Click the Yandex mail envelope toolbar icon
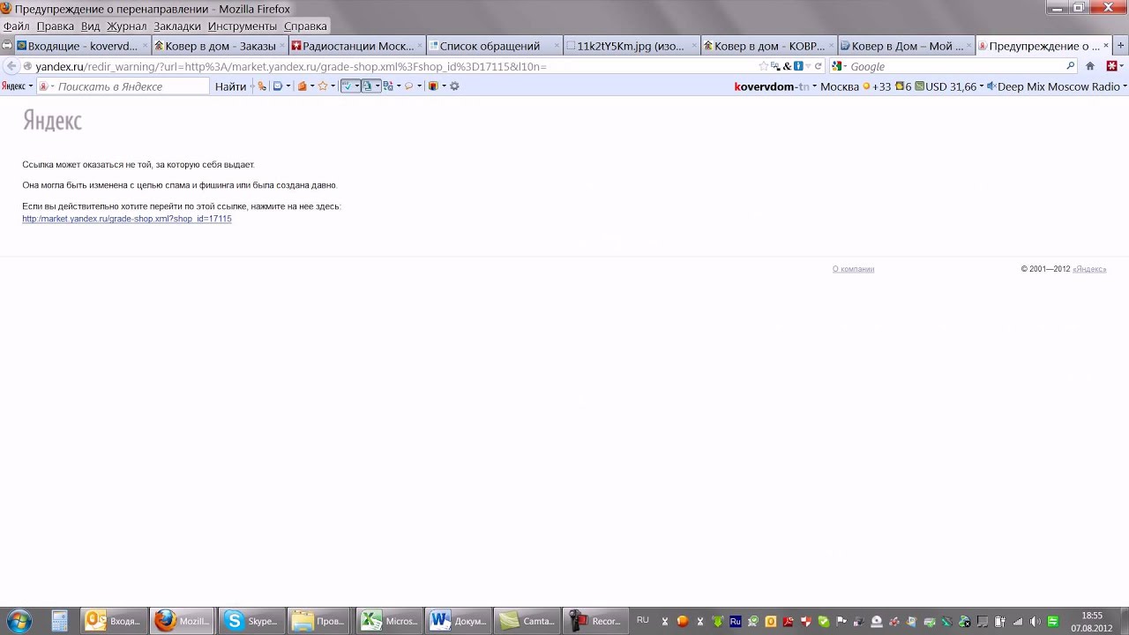Image resolution: width=1129 pixels, height=635 pixels. pos(278,86)
